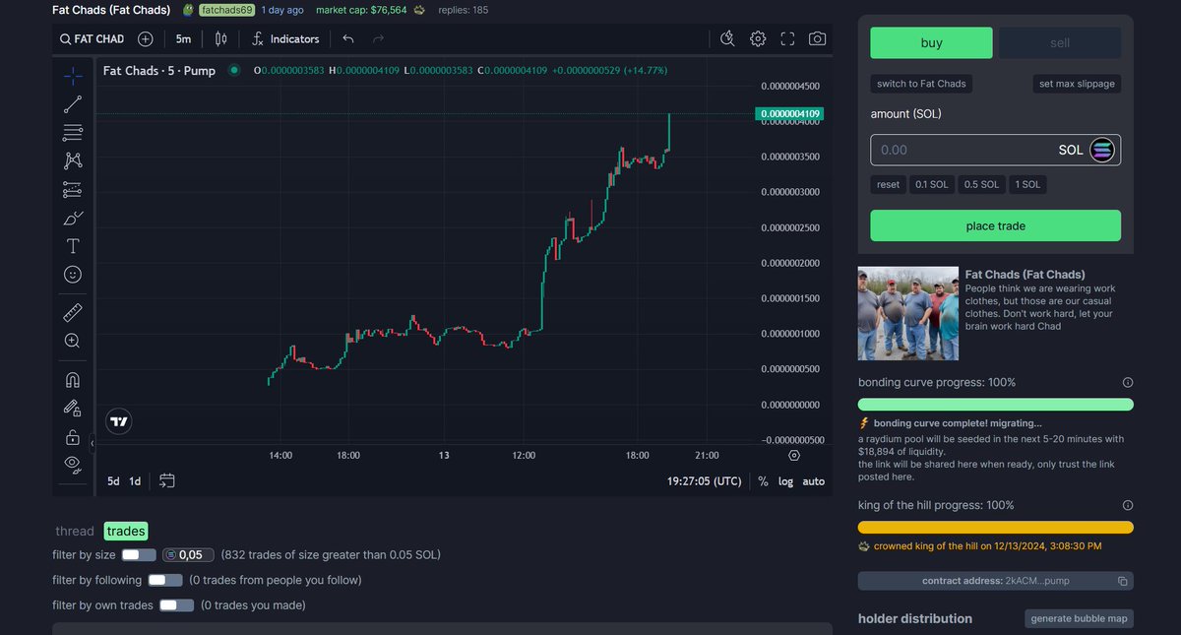Open FAT CHAD symbol search
Image resolution: width=1181 pixels, height=635 pixels.
point(92,39)
